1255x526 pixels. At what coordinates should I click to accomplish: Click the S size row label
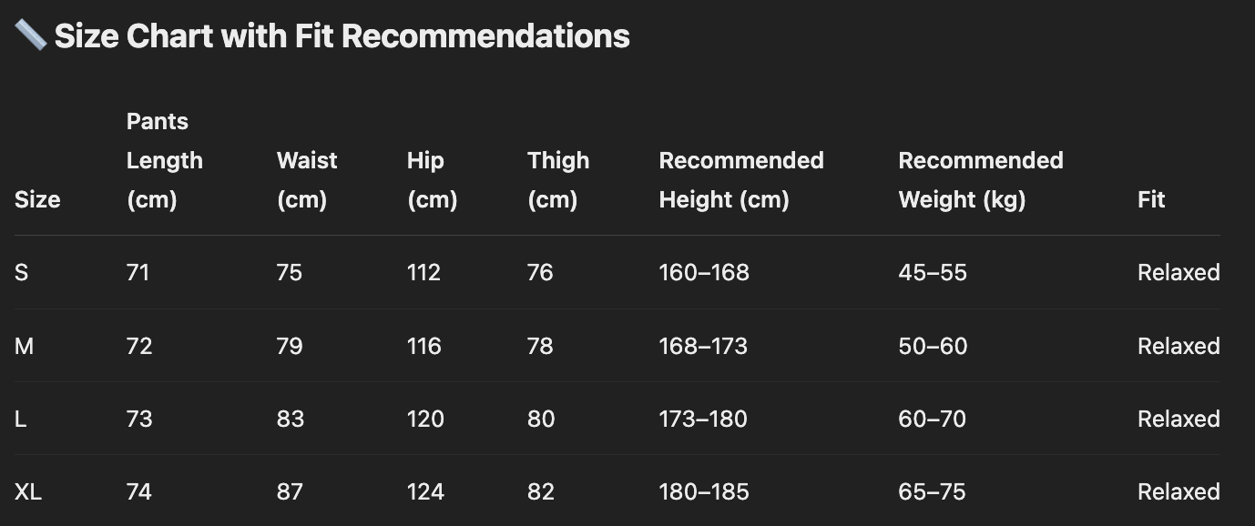tap(22, 273)
